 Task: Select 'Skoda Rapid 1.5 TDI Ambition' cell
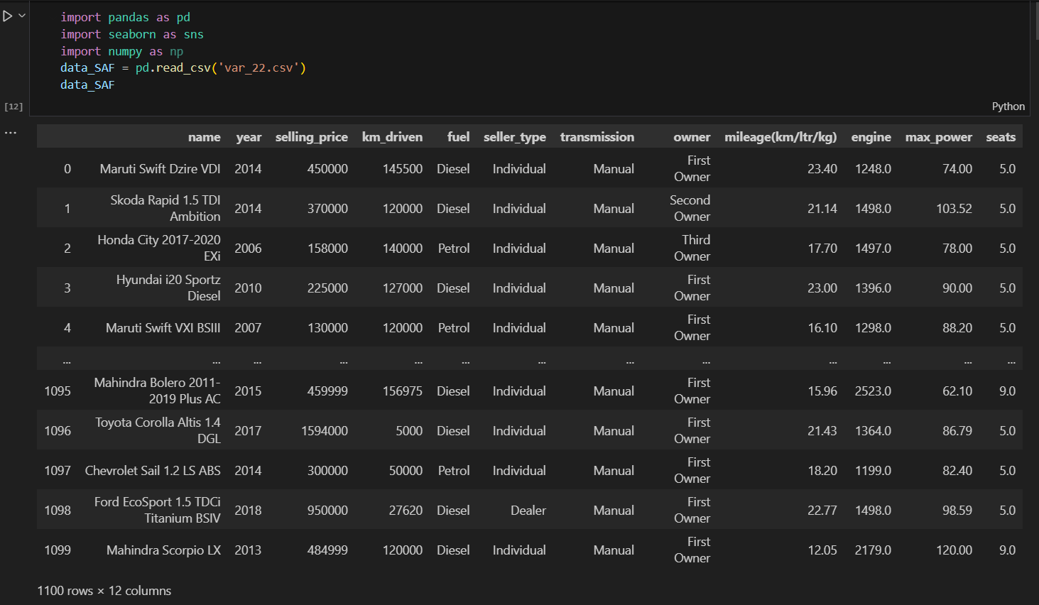point(165,208)
